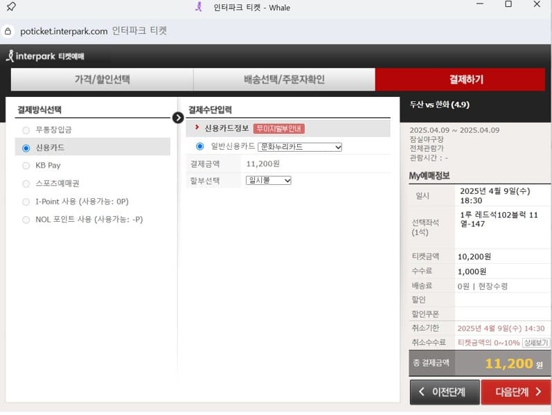Click the 10,200원 ticket price
This screenshot has width=552, height=415.
[x=474, y=257]
